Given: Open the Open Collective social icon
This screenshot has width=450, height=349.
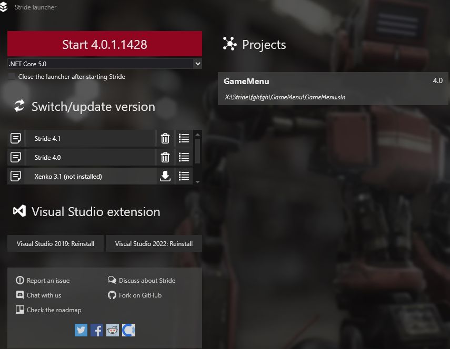Looking at the screenshot, I should 128,330.
